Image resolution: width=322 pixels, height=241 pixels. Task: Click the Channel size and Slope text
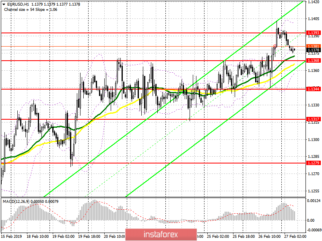tap(31, 10)
